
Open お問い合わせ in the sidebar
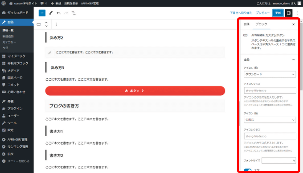[x=17, y=92]
